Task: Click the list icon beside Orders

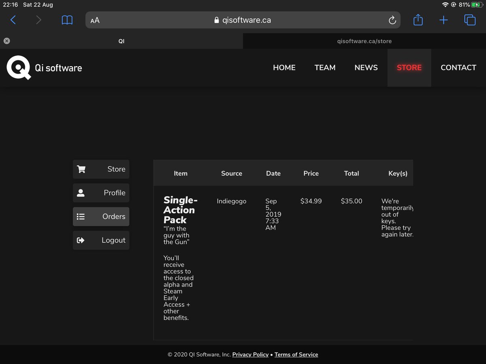Action: click(81, 216)
